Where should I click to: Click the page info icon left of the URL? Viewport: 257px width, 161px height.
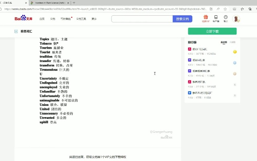click(x=1, y=9)
